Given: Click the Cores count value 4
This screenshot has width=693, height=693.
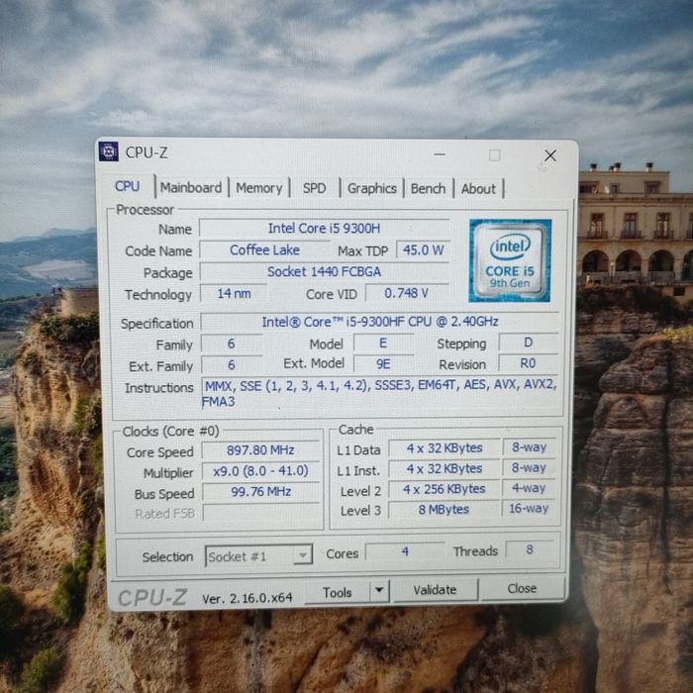Looking at the screenshot, I should (405, 551).
